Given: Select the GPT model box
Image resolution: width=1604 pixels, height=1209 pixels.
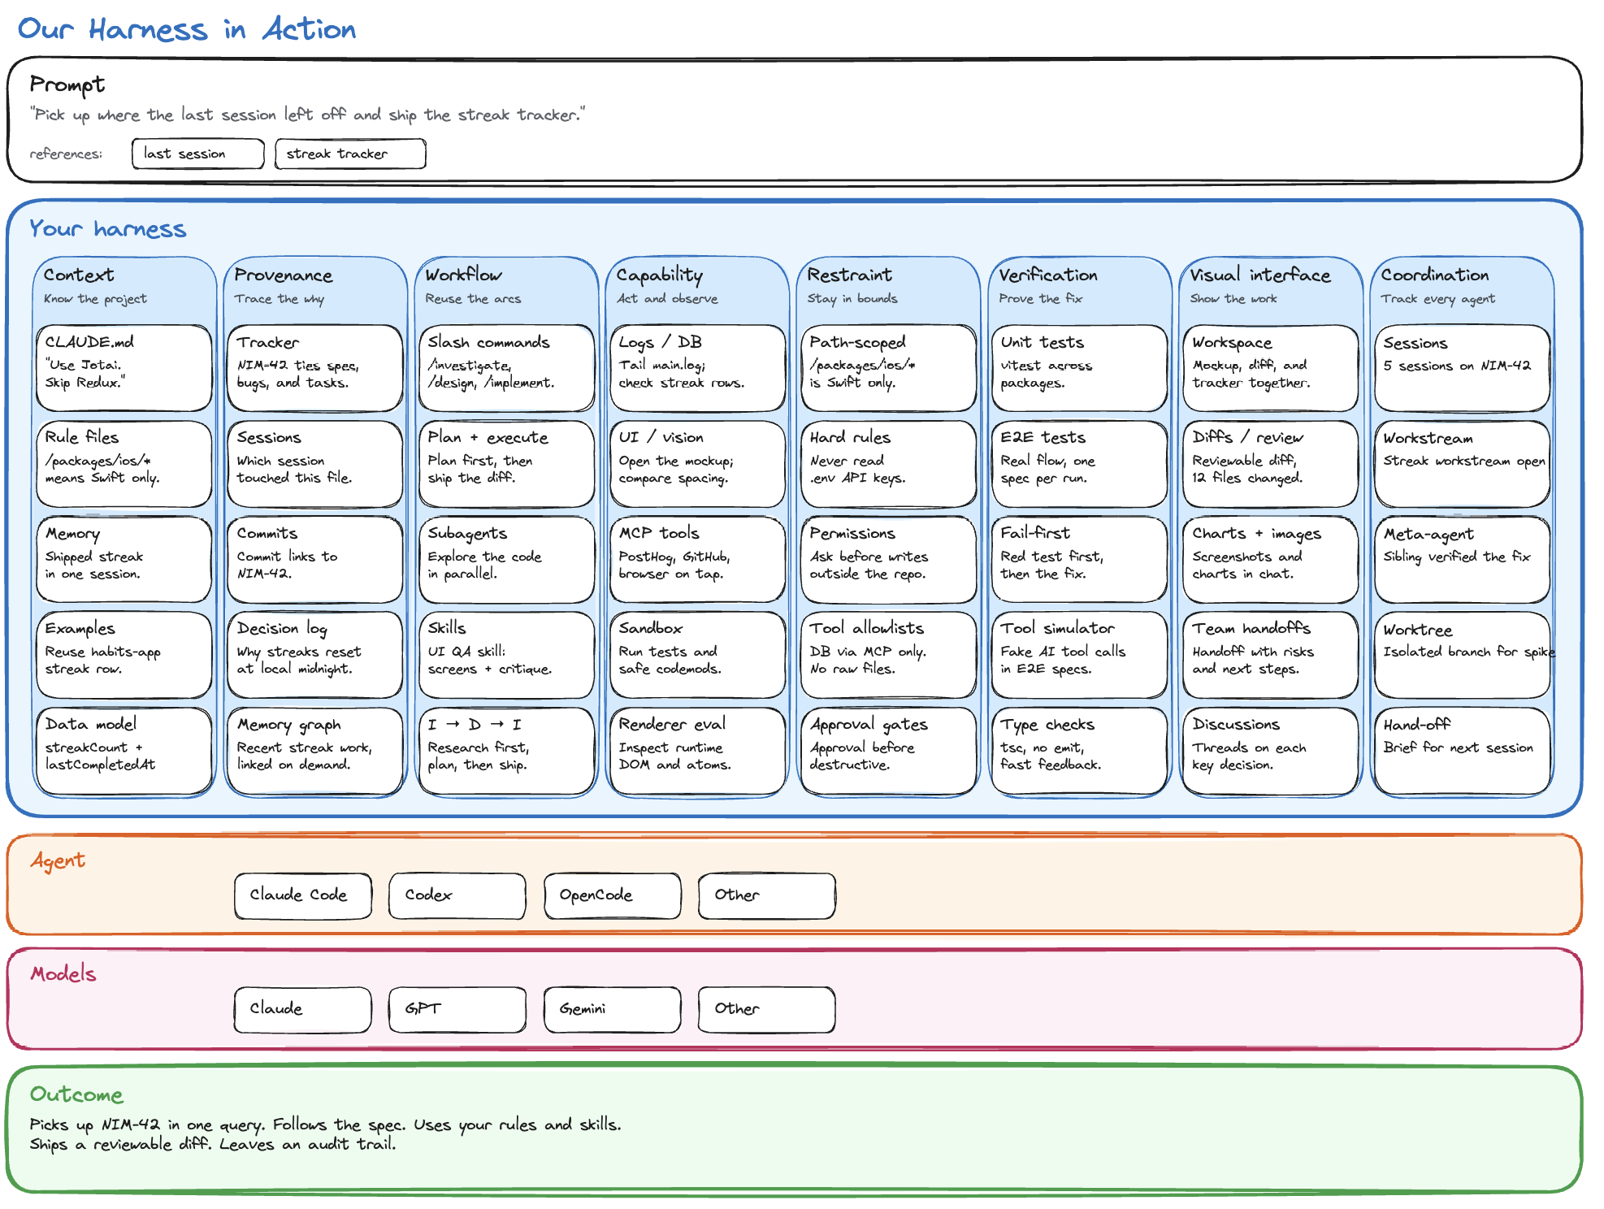Looking at the screenshot, I should point(457,1010).
